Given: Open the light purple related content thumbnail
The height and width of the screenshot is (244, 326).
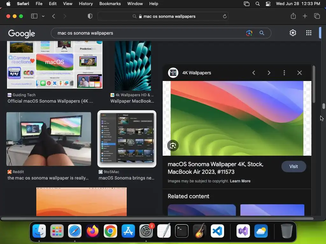Looking at the screenshot, I should pyautogui.click(x=272, y=210).
